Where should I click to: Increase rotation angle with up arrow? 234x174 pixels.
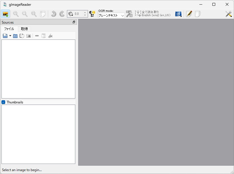tap(85, 12)
